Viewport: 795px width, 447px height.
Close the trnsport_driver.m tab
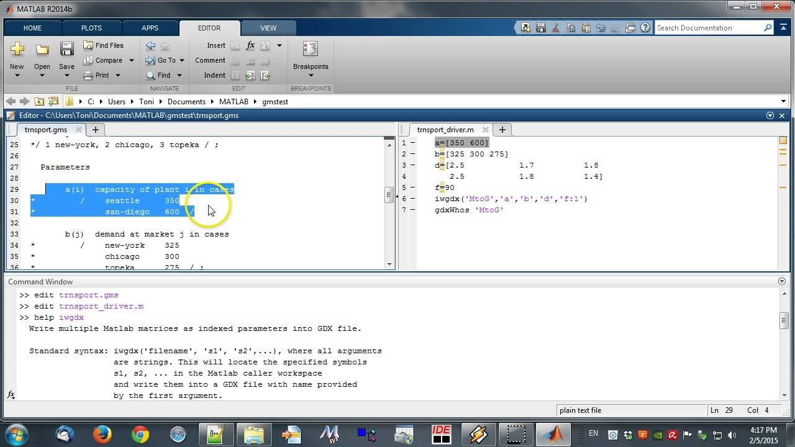(x=486, y=130)
